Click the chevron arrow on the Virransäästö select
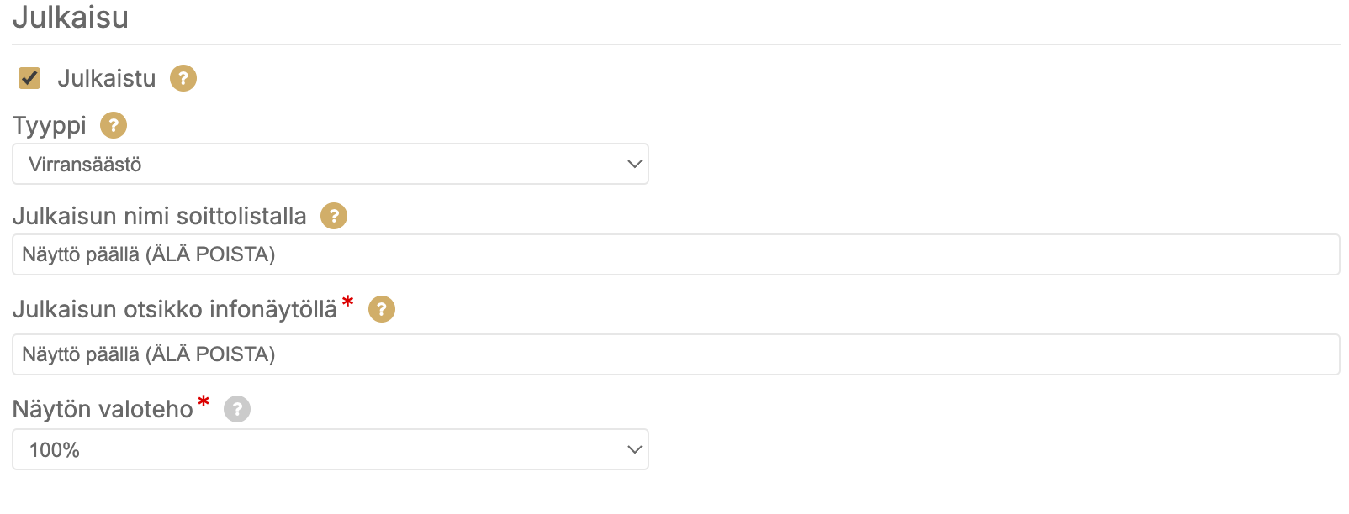The width and height of the screenshot is (1349, 514). (635, 164)
